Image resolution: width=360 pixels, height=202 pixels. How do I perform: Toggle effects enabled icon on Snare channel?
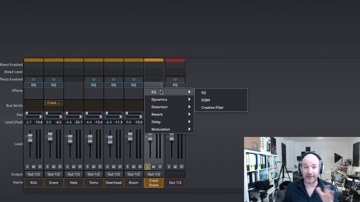pyautogui.click(x=53, y=79)
